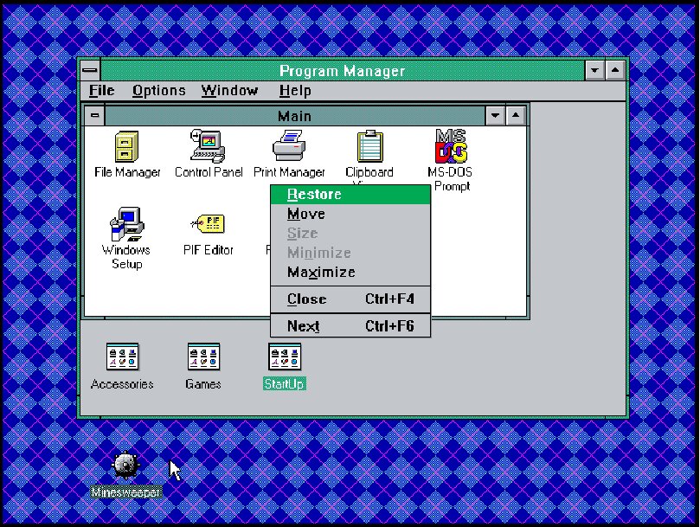Screen dimensions: 700x527
Task: Select the Windows Setup icon
Action: (x=127, y=224)
